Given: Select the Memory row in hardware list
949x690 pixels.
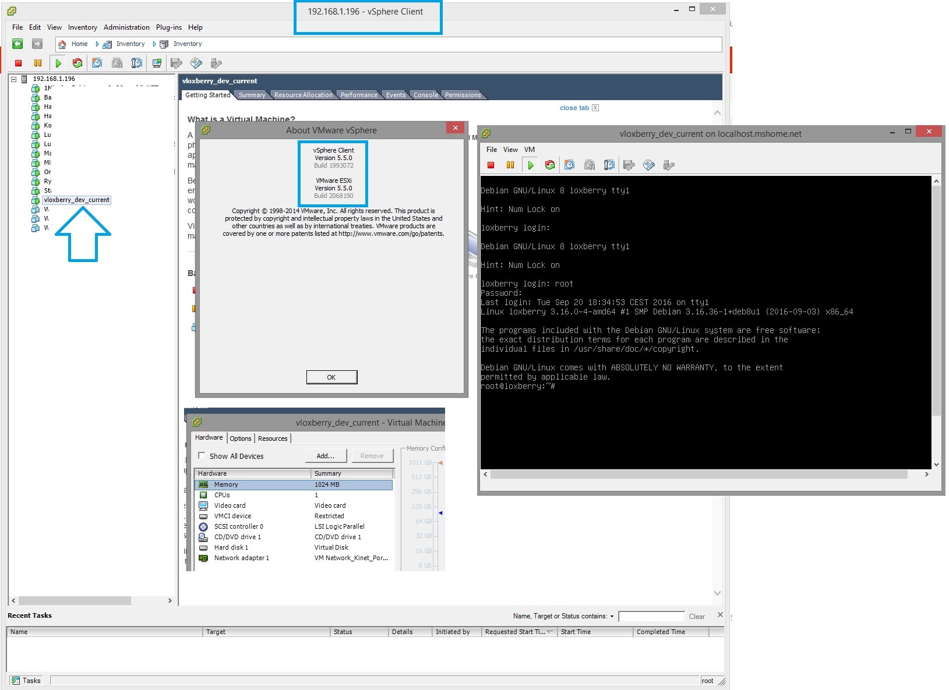Looking at the screenshot, I should [x=294, y=484].
